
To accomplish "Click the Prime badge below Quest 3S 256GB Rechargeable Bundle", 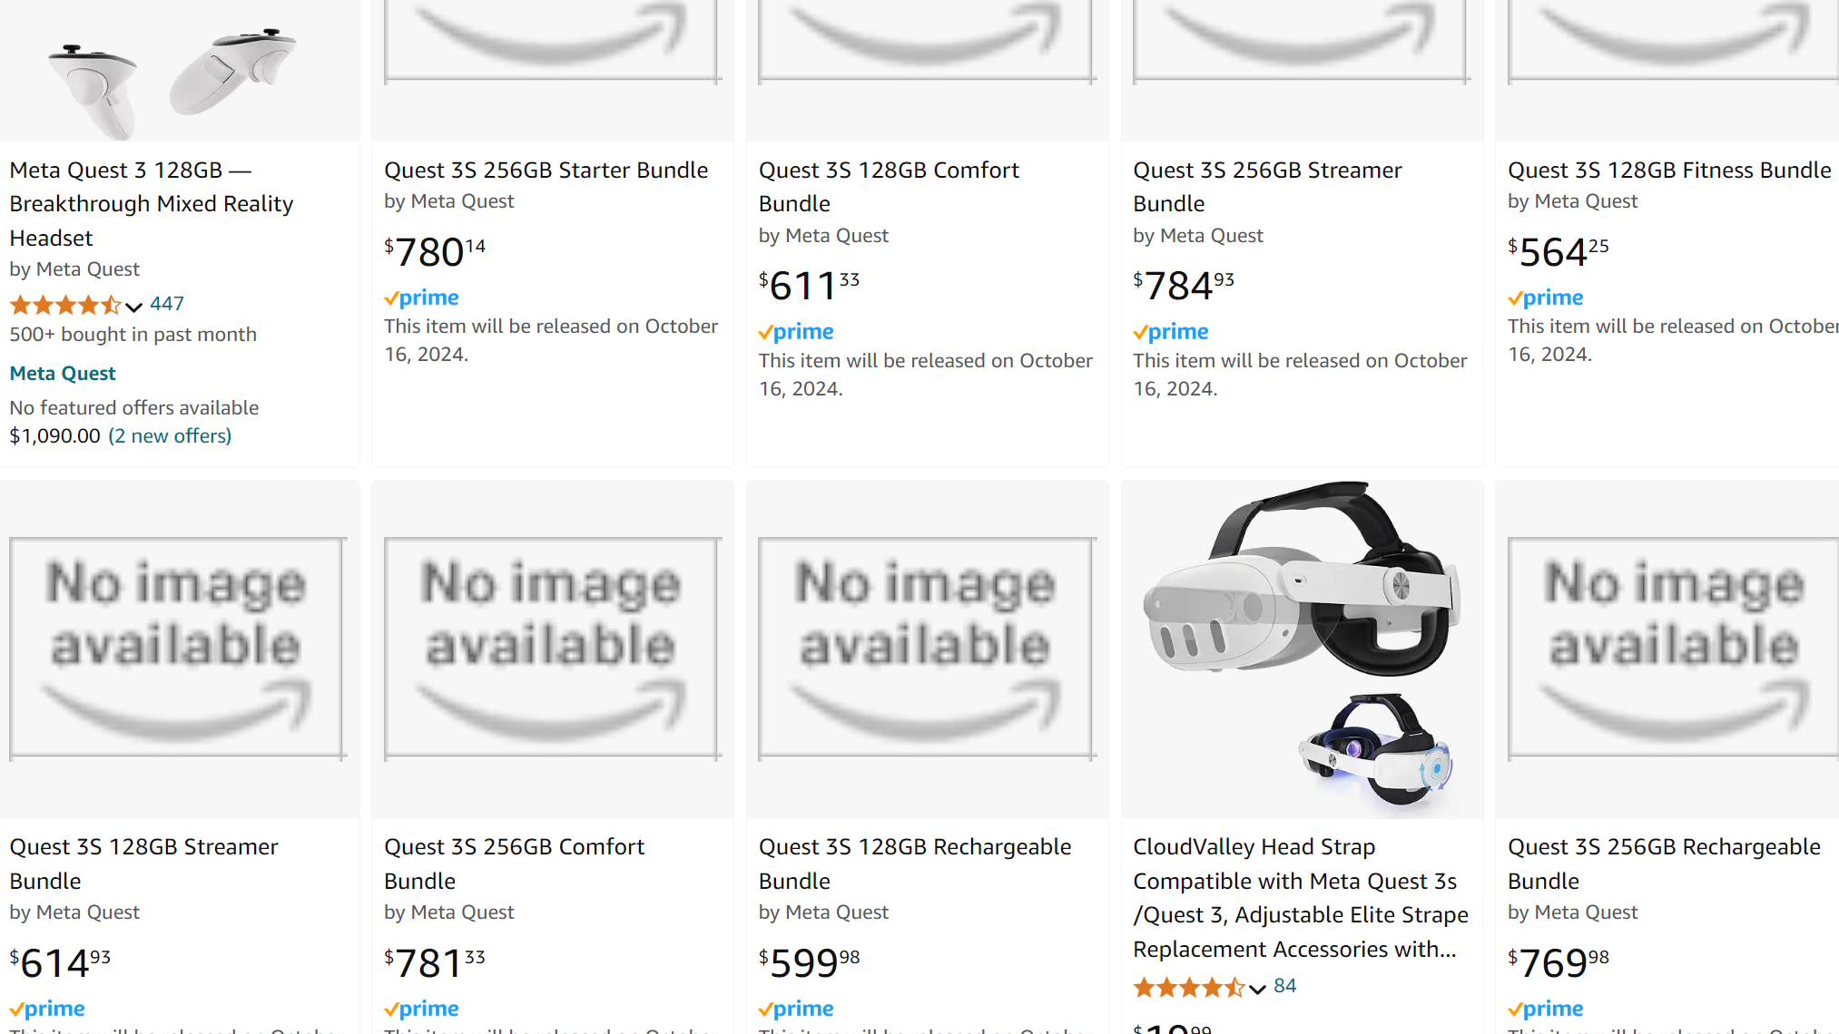I will [1545, 1009].
